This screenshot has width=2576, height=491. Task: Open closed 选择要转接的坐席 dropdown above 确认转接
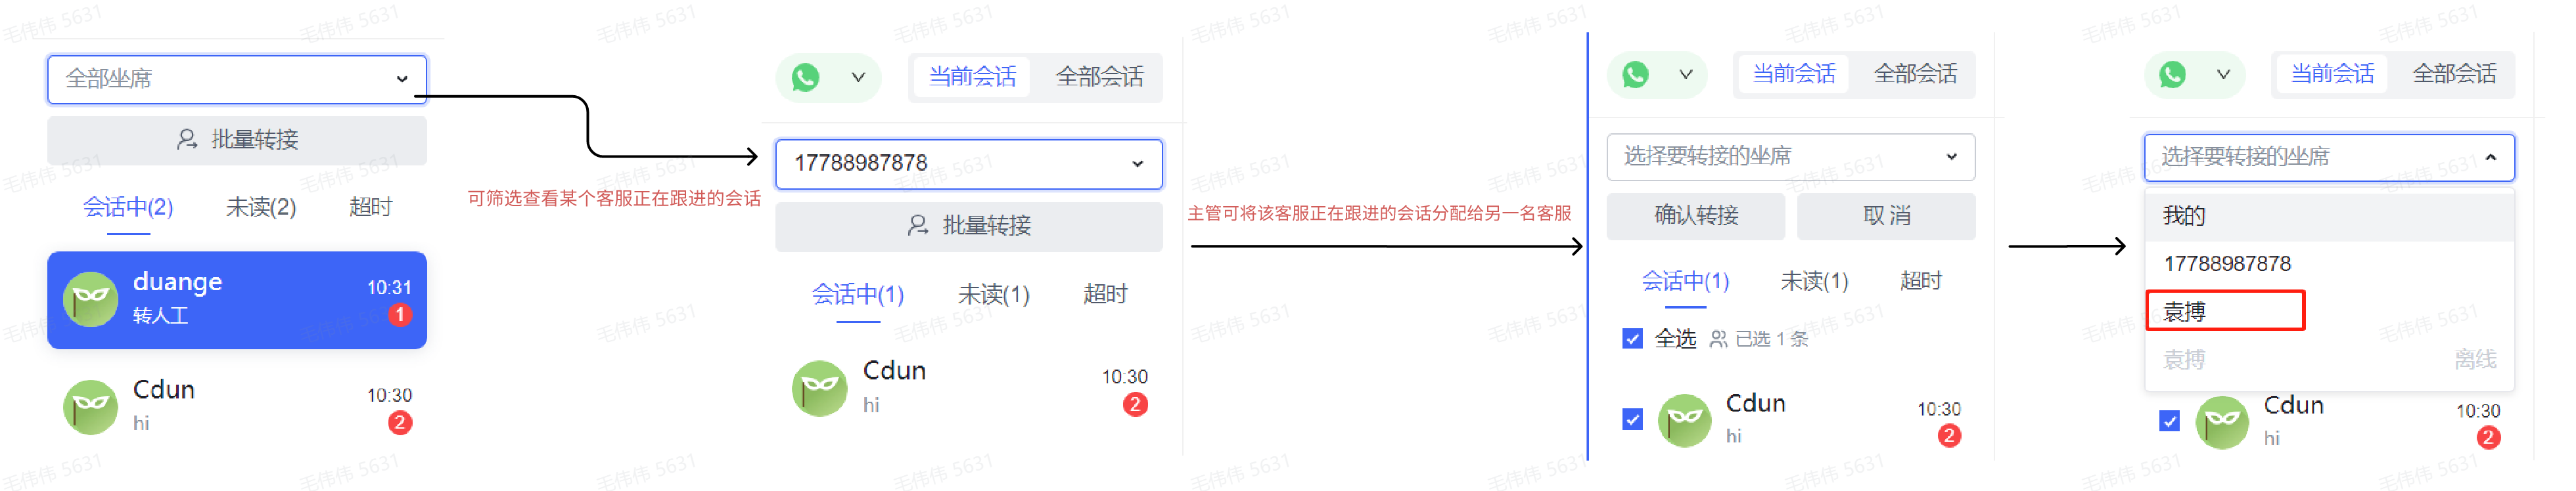(x=1790, y=157)
